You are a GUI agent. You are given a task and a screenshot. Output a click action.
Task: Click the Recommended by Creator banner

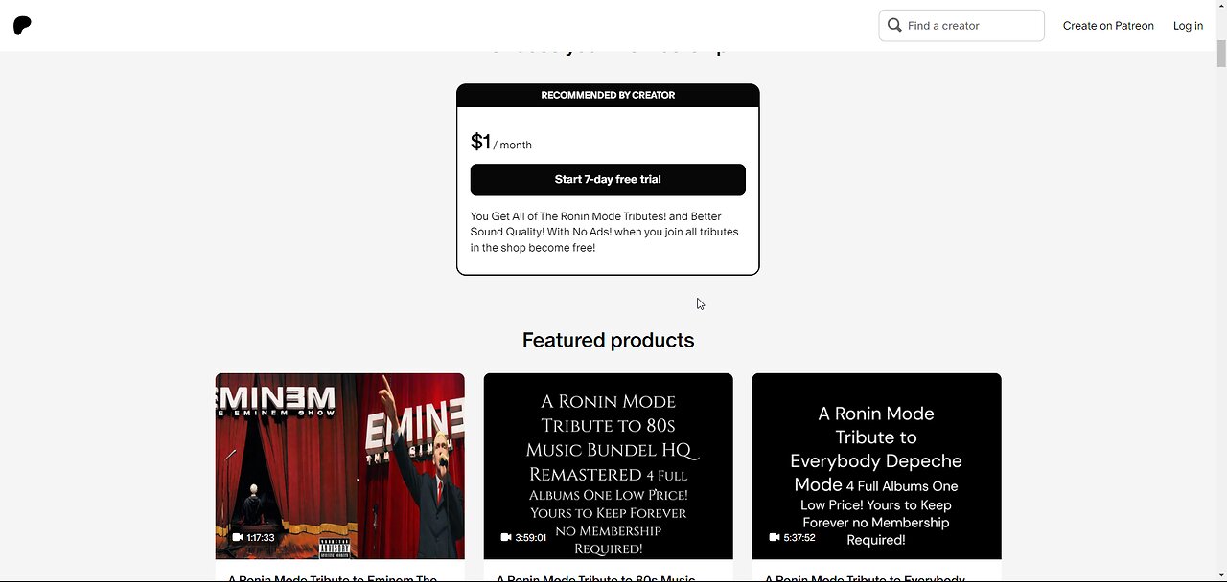(608, 95)
